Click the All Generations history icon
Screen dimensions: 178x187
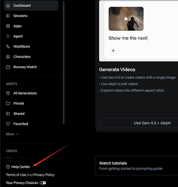click(x=8, y=93)
